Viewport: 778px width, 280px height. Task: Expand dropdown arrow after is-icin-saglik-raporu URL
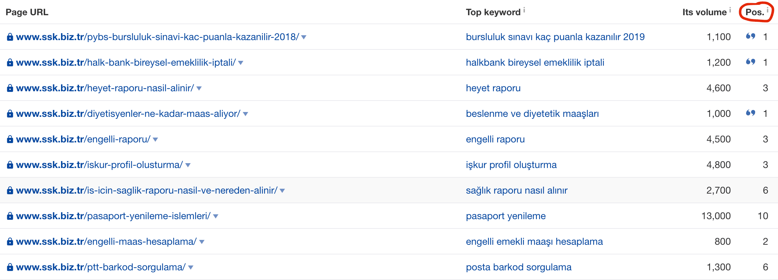(x=282, y=191)
